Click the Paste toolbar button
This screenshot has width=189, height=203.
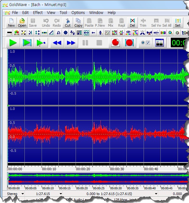[89, 23]
